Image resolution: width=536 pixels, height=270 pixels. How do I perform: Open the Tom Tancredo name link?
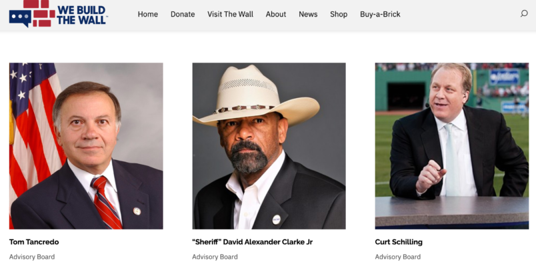click(34, 242)
